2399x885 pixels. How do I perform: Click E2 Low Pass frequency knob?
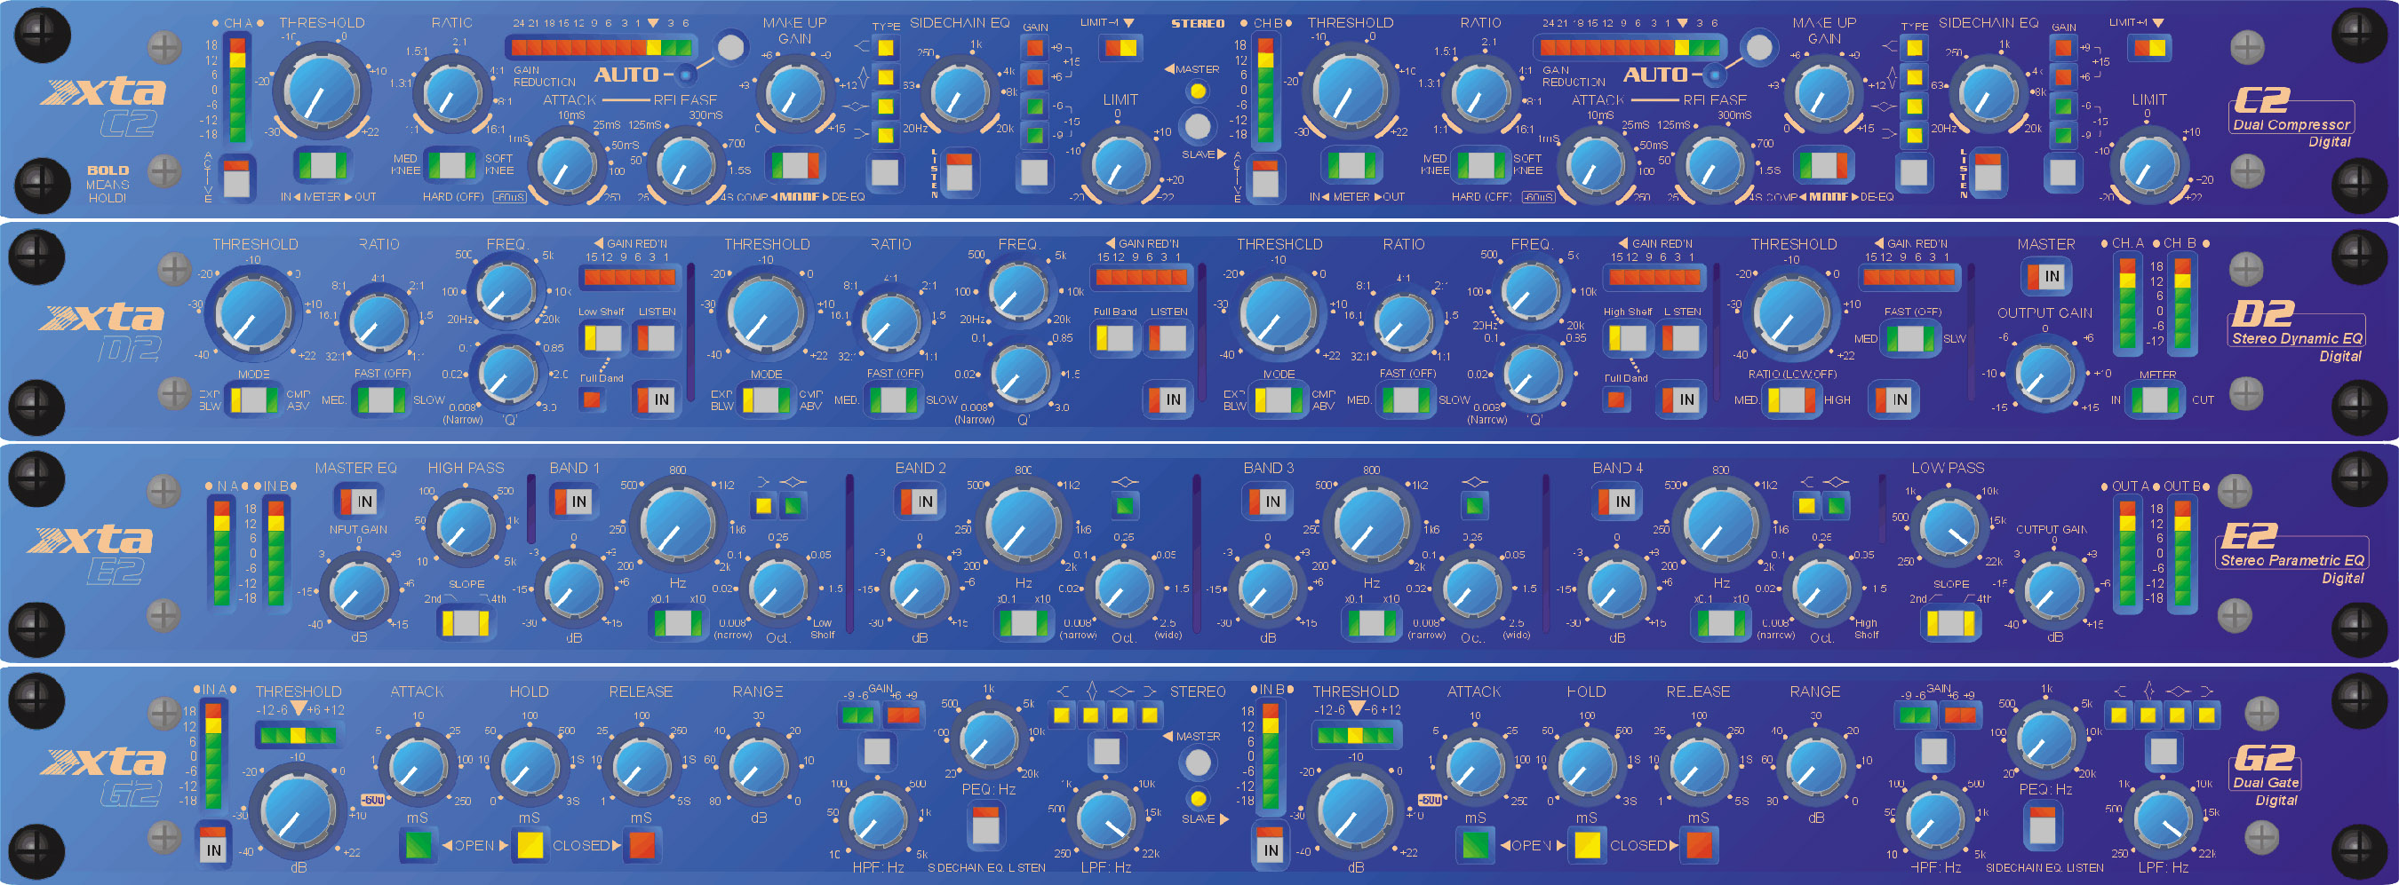coord(1949,528)
